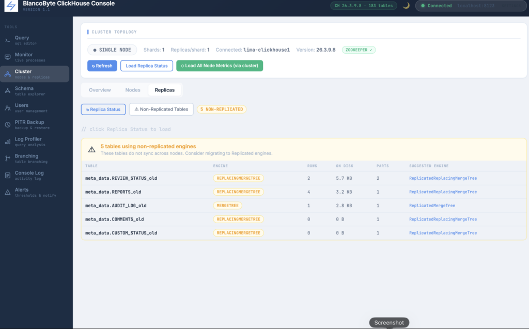The image size is (529, 329).
Task: Open Users user management
Action: (35, 107)
